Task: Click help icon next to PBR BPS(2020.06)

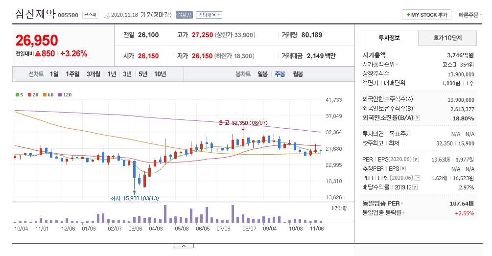Action: [x=417, y=178]
